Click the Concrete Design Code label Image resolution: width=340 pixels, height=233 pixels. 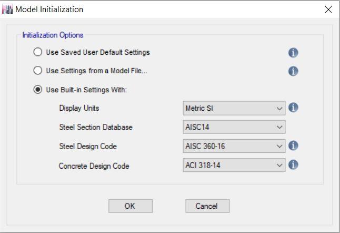[94, 167]
